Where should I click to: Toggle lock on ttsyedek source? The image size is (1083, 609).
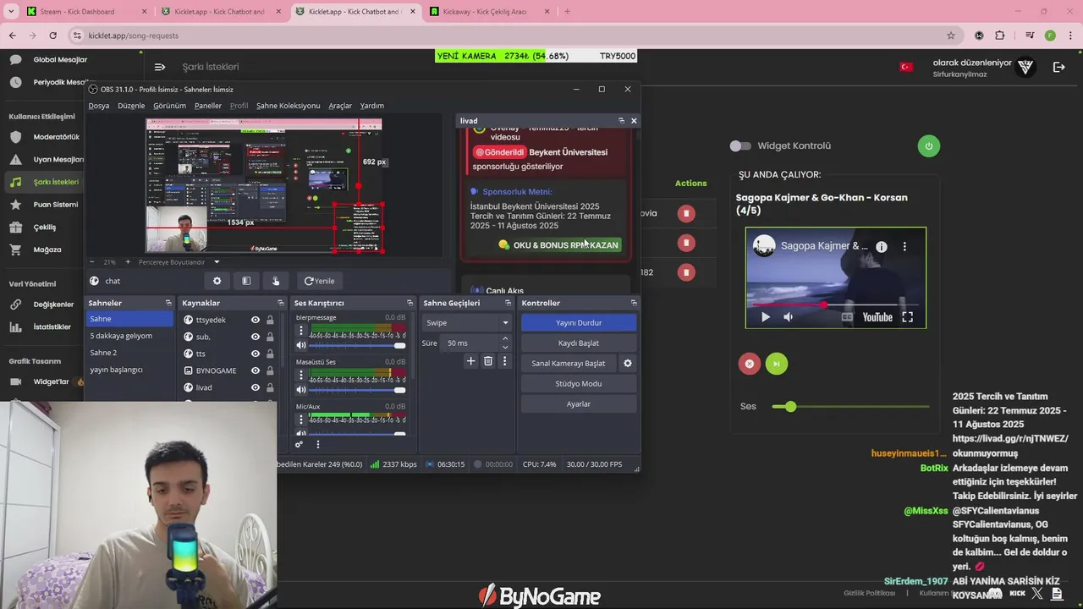[270, 320]
